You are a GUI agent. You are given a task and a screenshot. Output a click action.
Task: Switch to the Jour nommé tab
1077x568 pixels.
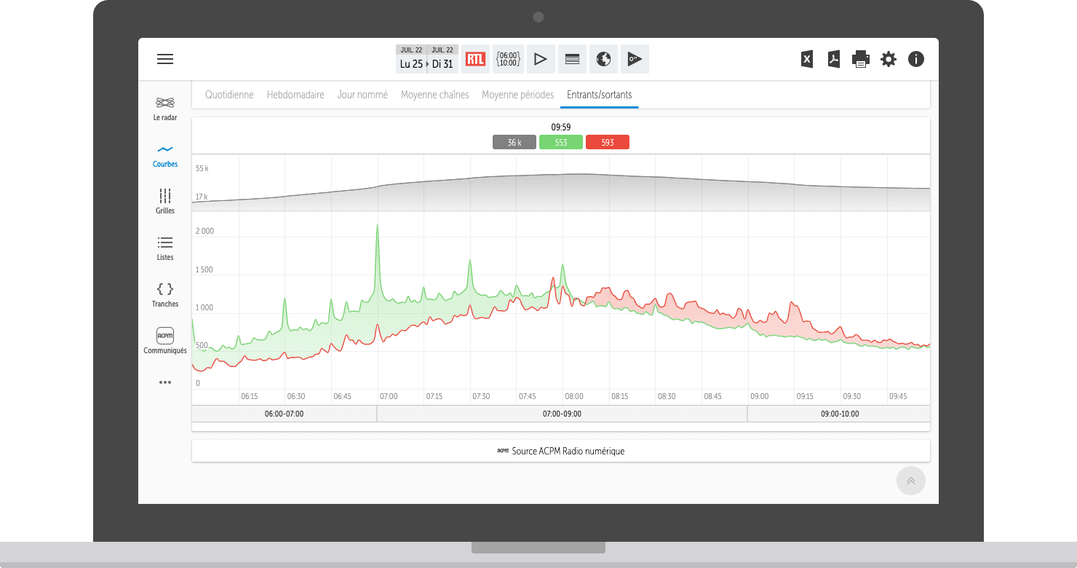362,95
